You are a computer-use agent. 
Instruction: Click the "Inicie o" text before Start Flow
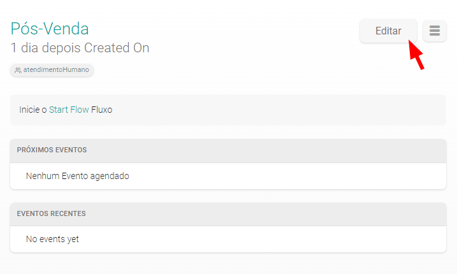[x=33, y=110]
